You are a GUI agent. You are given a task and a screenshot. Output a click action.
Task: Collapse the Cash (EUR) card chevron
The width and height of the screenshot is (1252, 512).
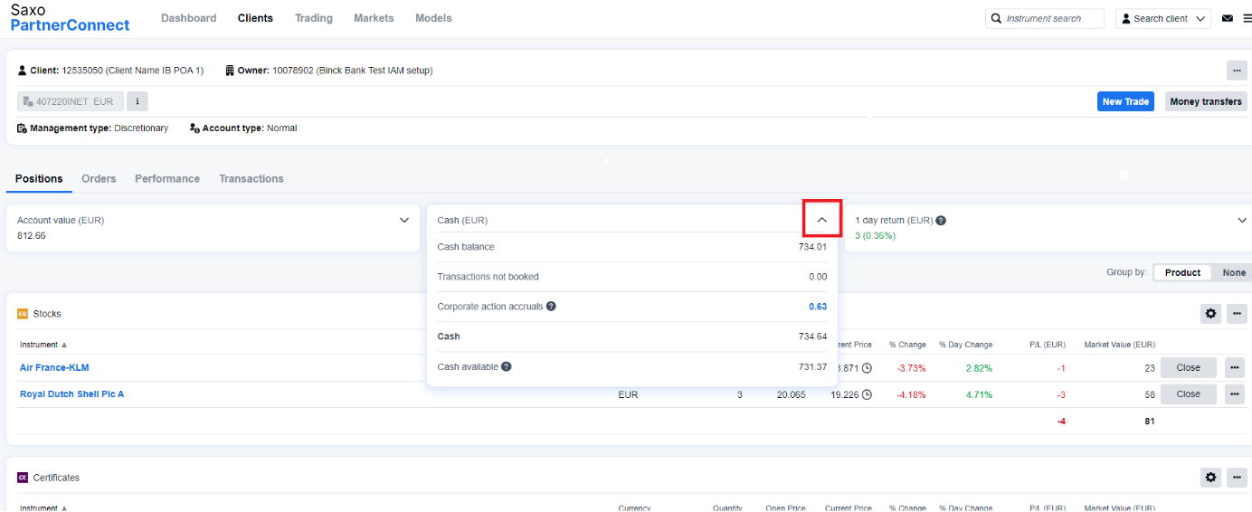click(822, 220)
